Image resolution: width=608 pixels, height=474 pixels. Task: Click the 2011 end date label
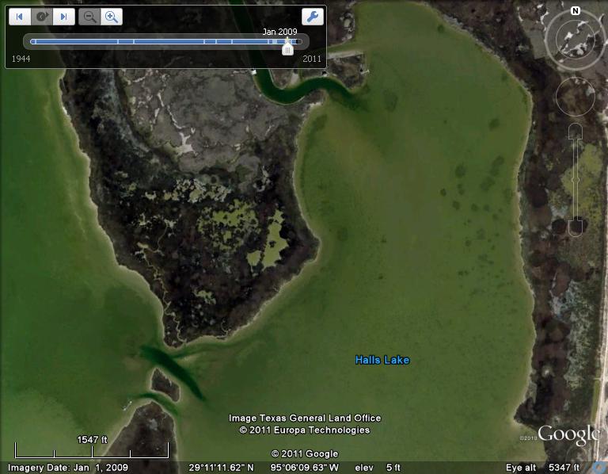312,59
